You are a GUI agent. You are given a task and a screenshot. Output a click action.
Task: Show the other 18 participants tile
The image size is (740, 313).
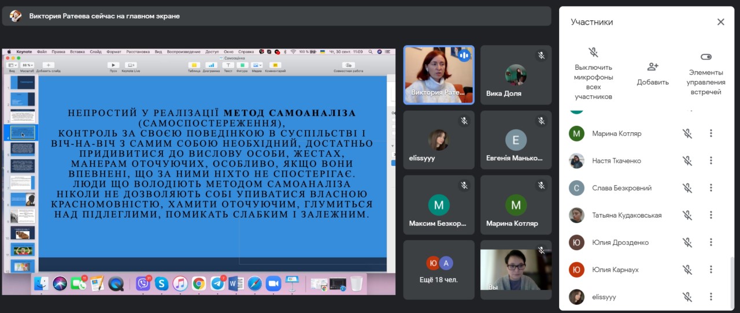point(439,270)
